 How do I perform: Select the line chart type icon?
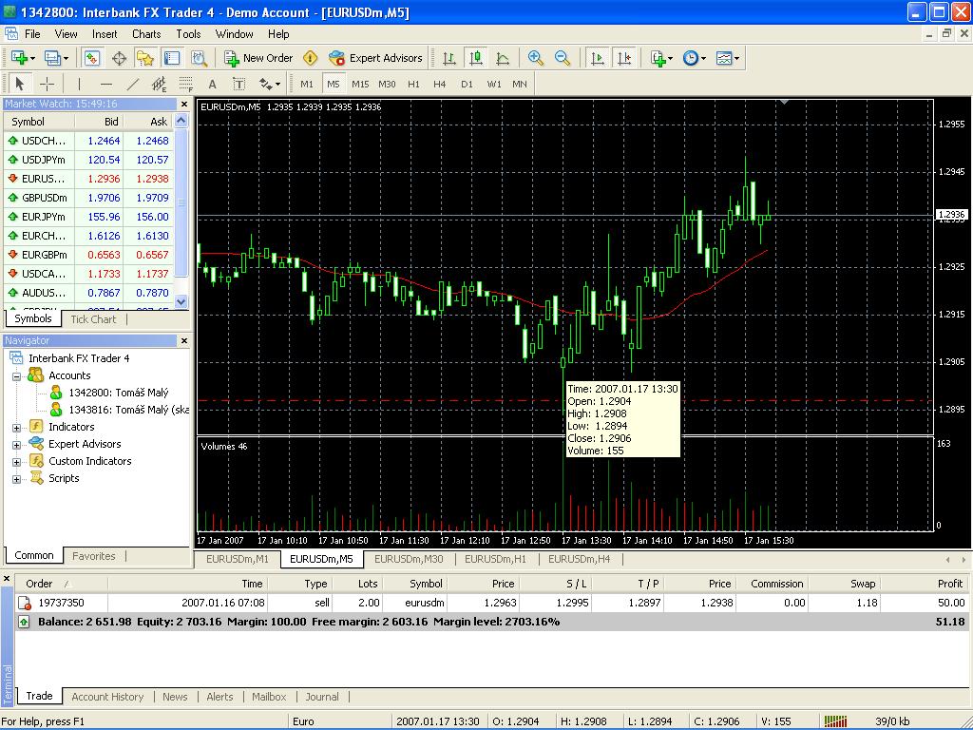click(x=503, y=58)
